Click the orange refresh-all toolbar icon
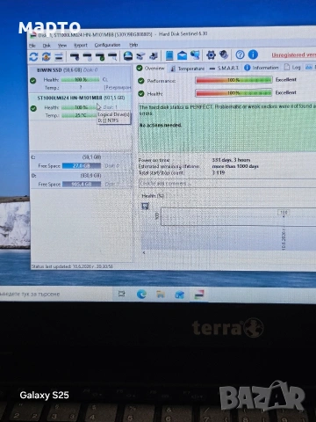Image resolution: width=316 pixels, height=422 pixels. pos(47,56)
